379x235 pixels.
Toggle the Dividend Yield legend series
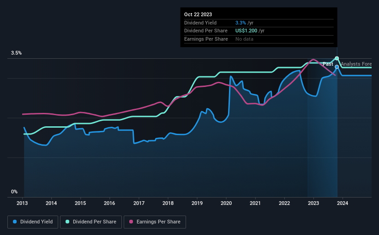(33, 222)
